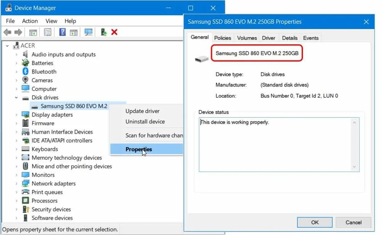Click the Keyboards category icon
The image size is (382, 235).
(25, 149)
